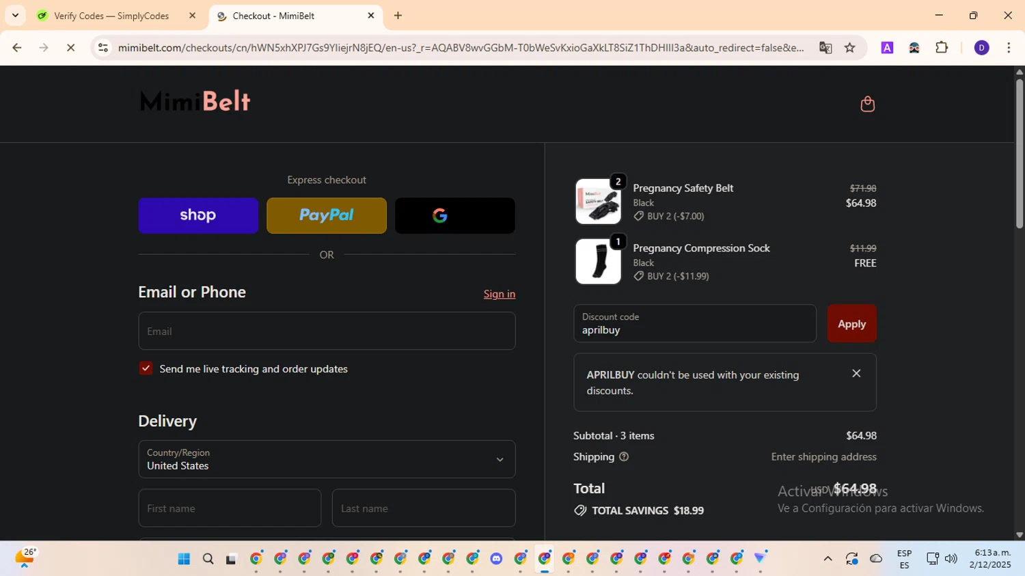
Task: Open the purple A extension
Action: 887,48
